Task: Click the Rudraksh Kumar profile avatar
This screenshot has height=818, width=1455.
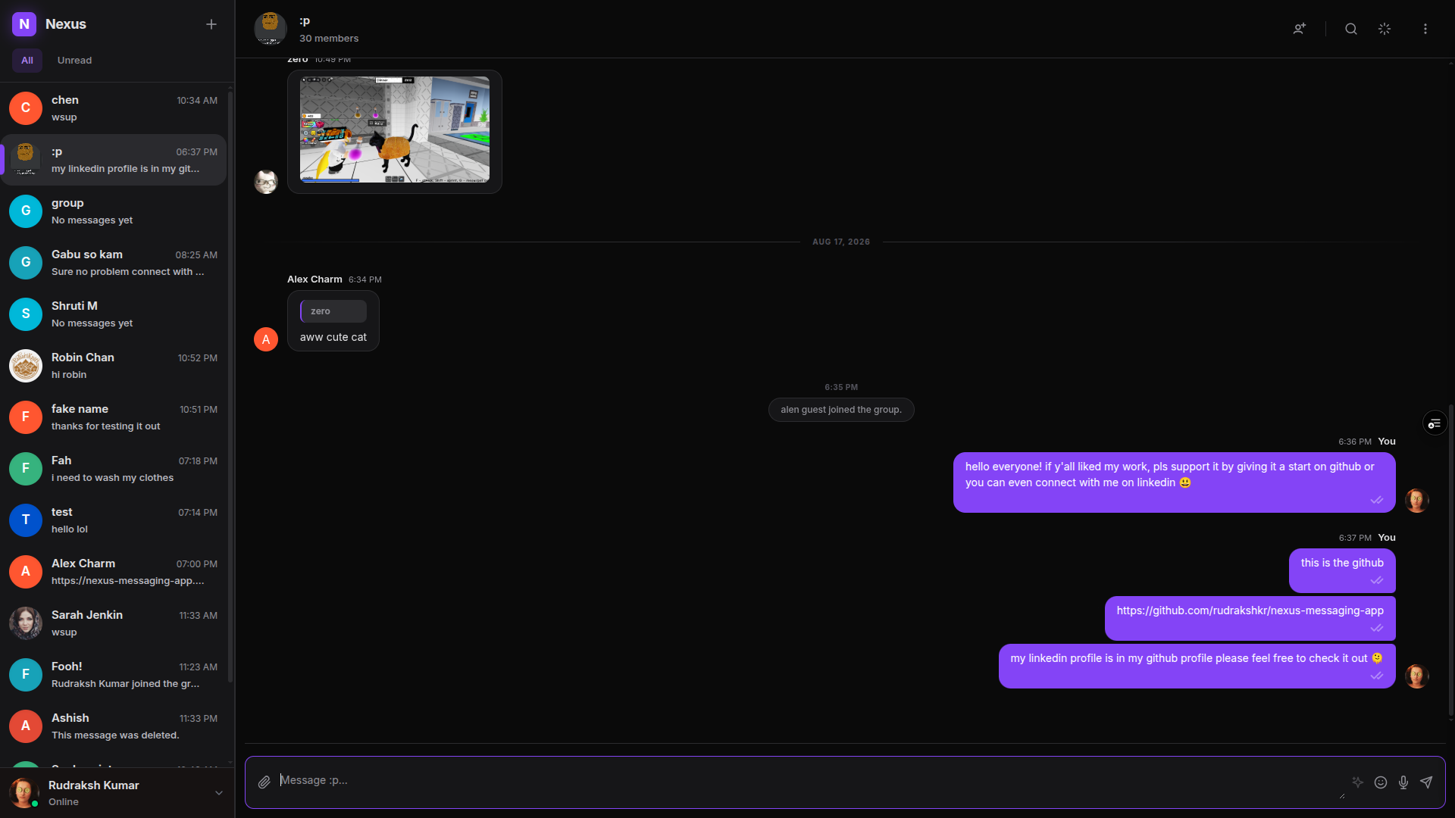Action: coord(24,793)
